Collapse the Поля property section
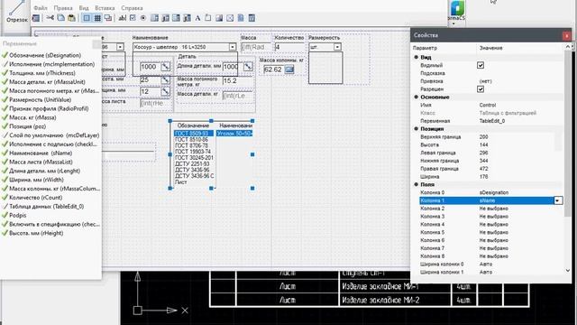 point(417,184)
